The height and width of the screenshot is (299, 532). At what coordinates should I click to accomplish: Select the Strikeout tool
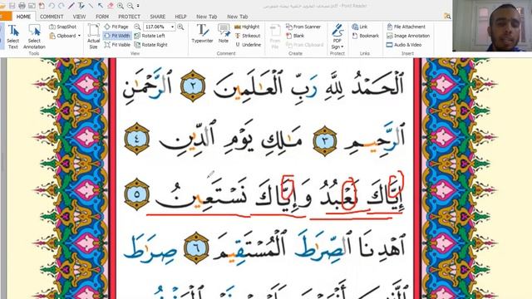[248, 36]
